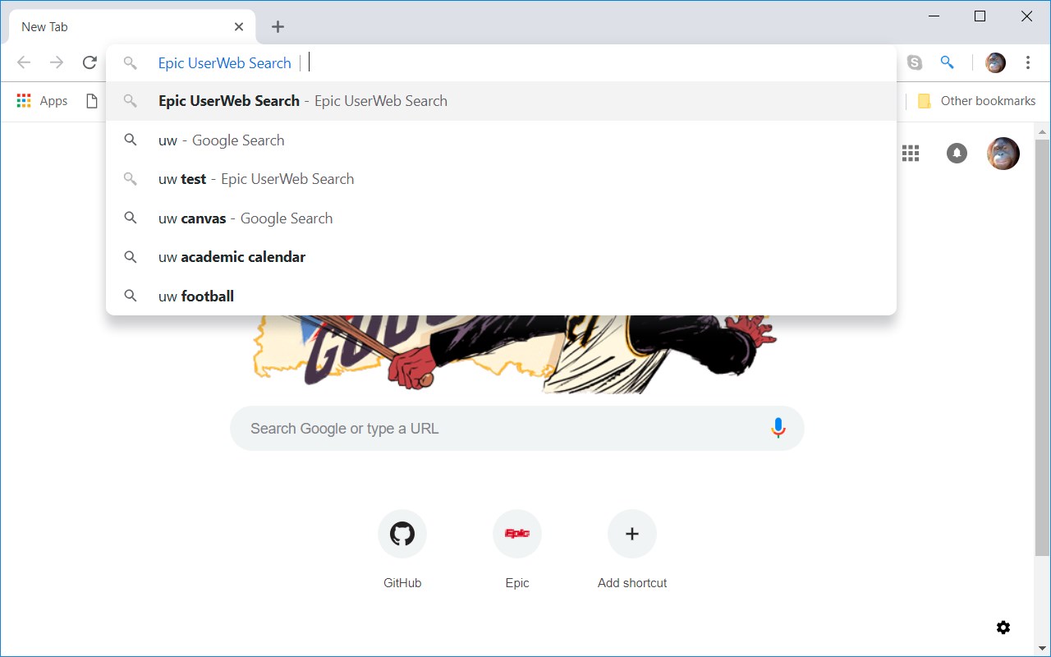Go back using the back arrow
1051x657 pixels.
[24, 62]
